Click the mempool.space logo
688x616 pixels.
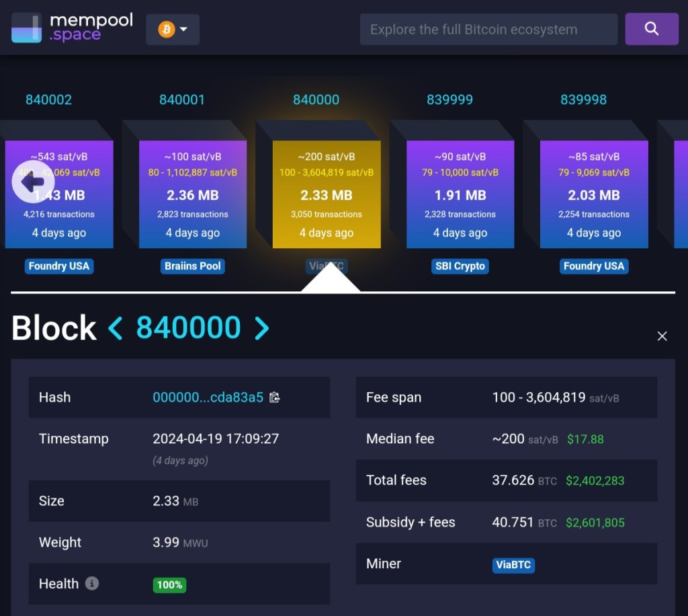pos(72,28)
